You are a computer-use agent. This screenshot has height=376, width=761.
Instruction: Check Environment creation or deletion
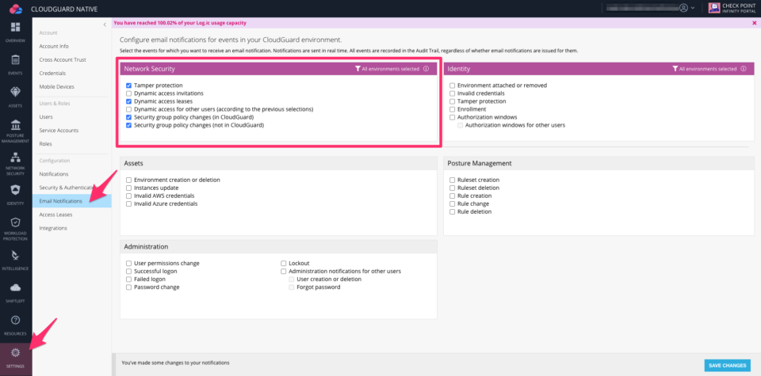click(x=128, y=180)
